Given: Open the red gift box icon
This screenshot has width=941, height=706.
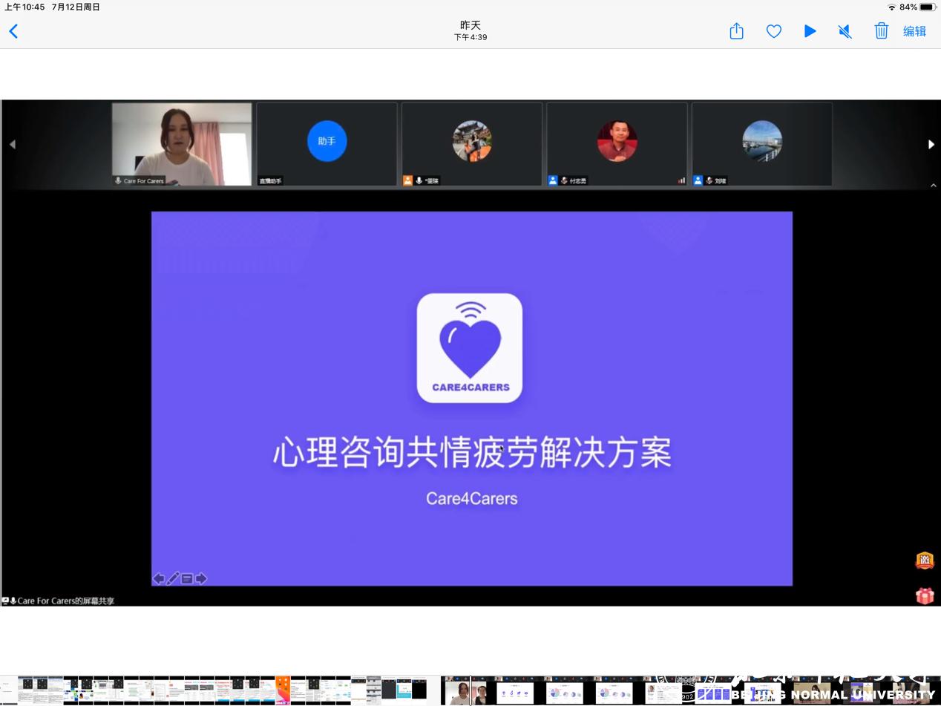Looking at the screenshot, I should click(x=924, y=595).
